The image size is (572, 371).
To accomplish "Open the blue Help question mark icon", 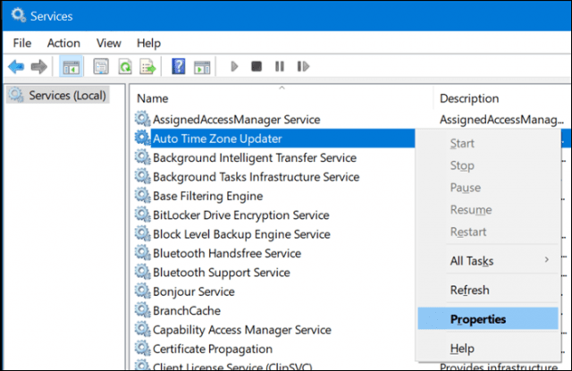I will [x=179, y=67].
